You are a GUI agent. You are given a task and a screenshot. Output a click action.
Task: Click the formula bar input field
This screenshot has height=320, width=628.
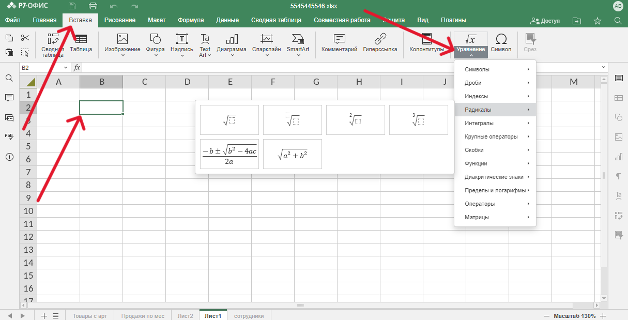click(x=341, y=68)
